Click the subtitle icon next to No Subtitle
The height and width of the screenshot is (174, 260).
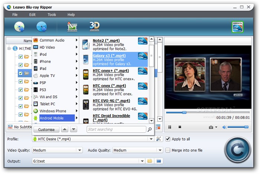point(10,127)
